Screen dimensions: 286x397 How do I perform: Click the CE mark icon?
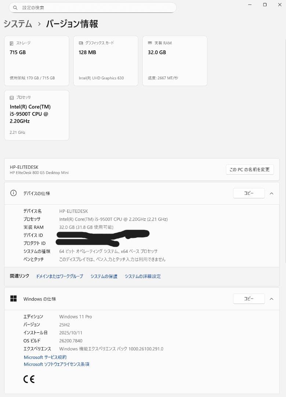click(x=29, y=379)
